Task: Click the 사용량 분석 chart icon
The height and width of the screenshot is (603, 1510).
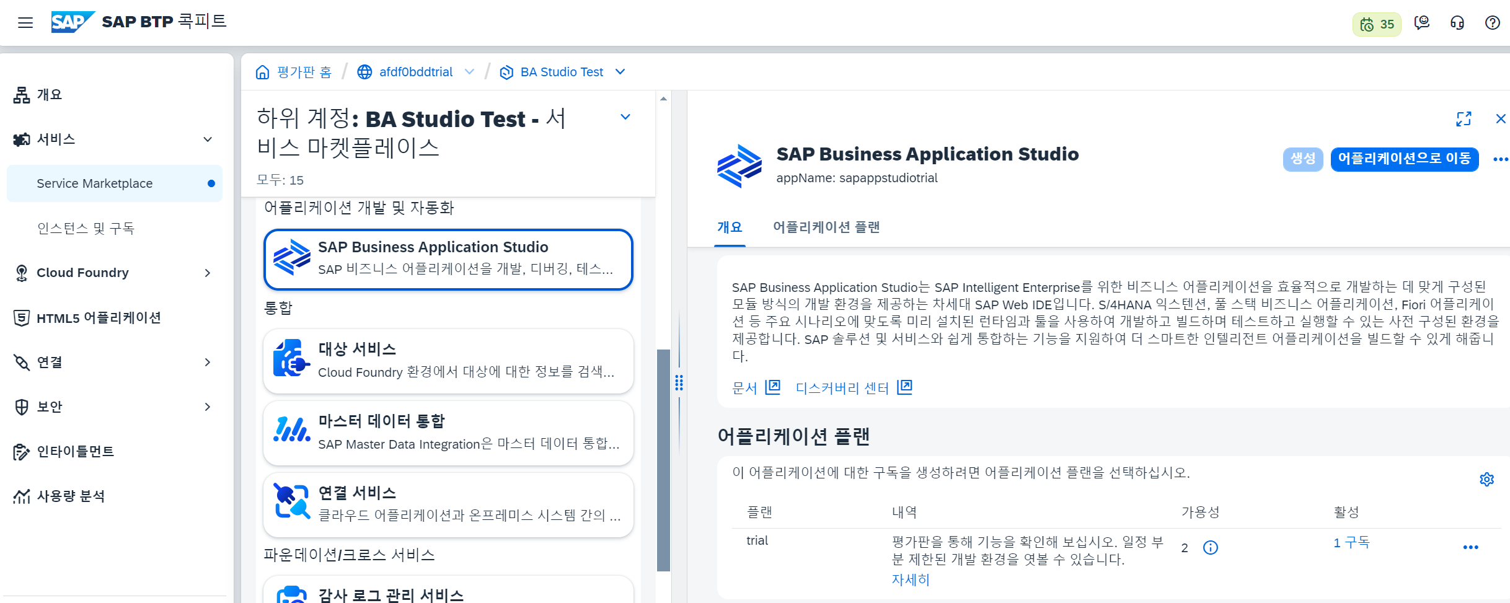Action: (22, 496)
